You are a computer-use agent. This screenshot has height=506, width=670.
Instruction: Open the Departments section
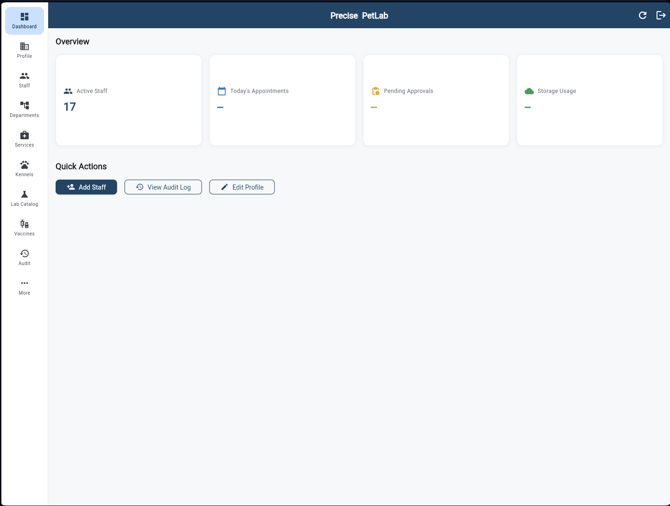pos(24,109)
